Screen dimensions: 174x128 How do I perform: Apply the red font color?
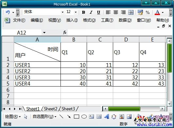coord(157,12)
